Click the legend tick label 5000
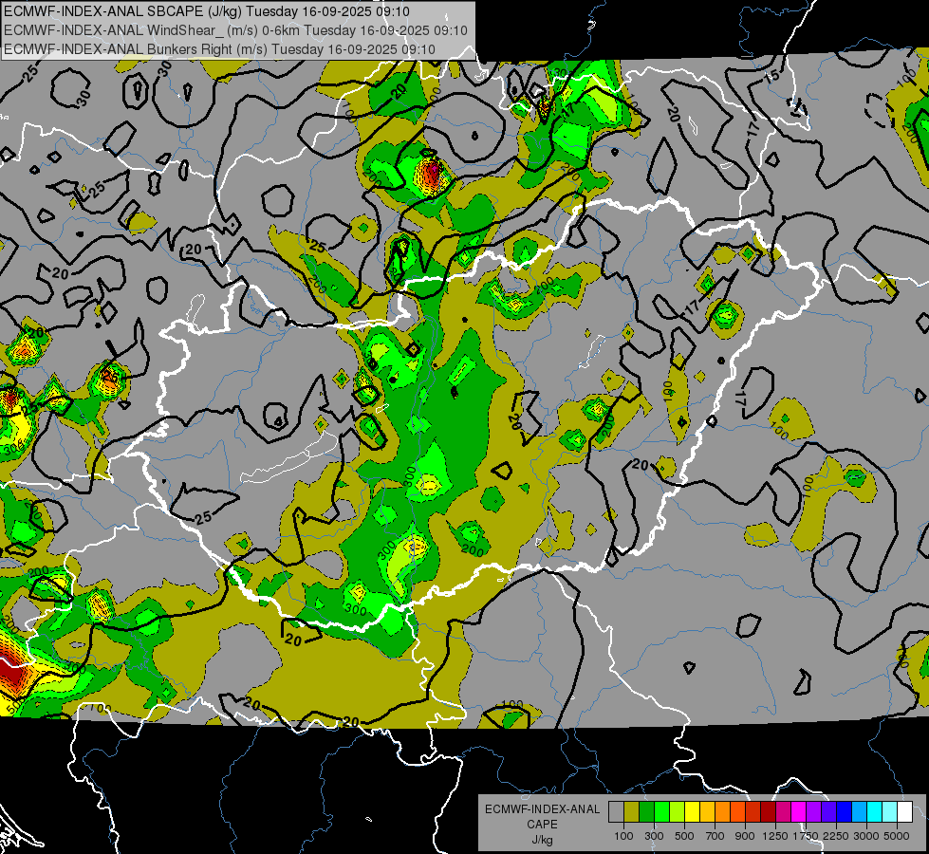The height and width of the screenshot is (854, 929). tap(897, 836)
